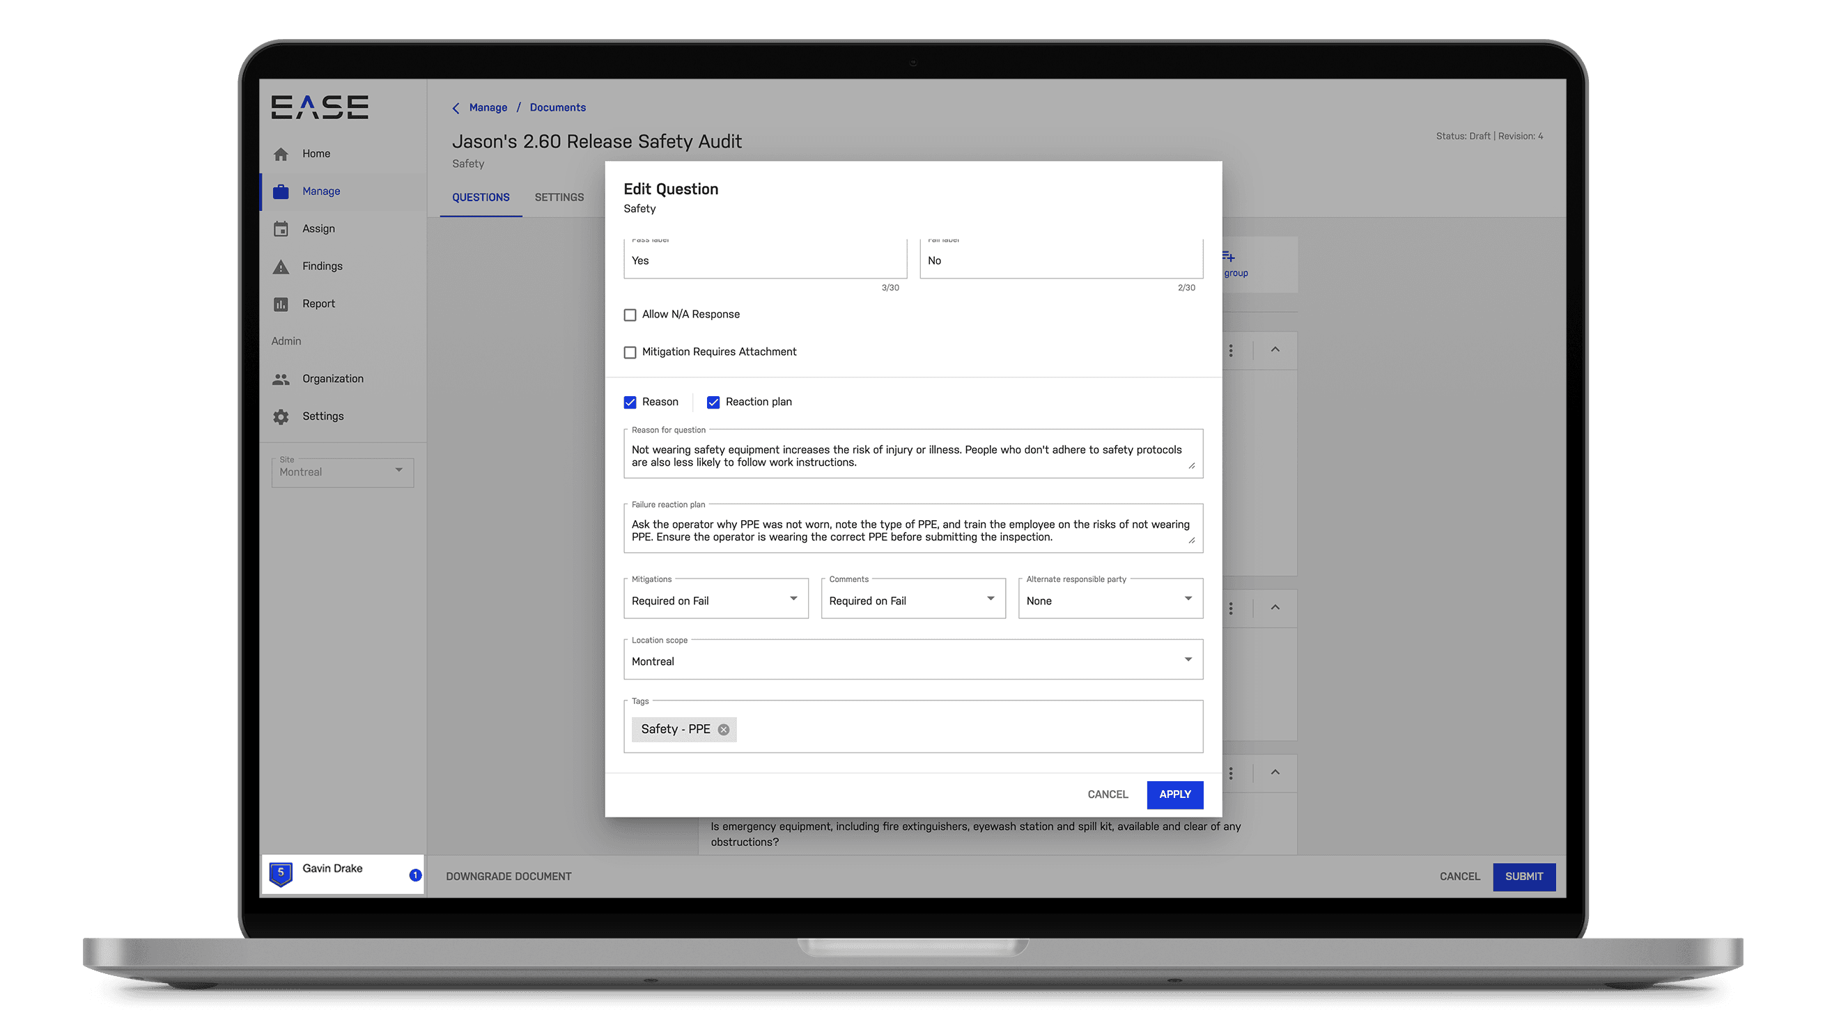Image resolution: width=1832 pixels, height=1036 pixels.
Task: Open Organization via people icon
Action: [x=281, y=379]
